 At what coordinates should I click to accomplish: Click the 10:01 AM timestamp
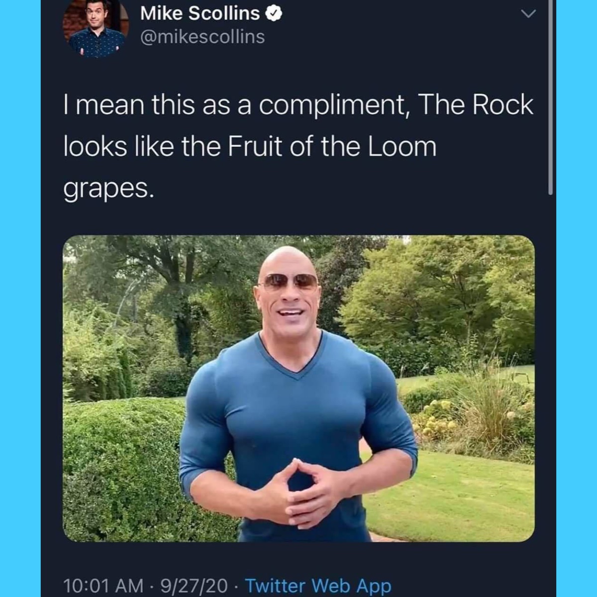(x=103, y=586)
